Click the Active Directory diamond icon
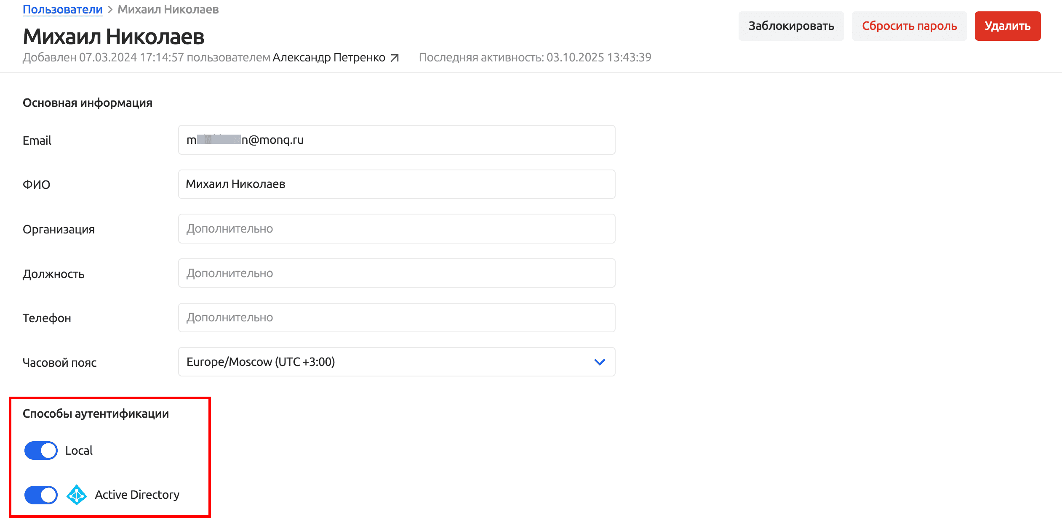1062x530 pixels. 77,495
